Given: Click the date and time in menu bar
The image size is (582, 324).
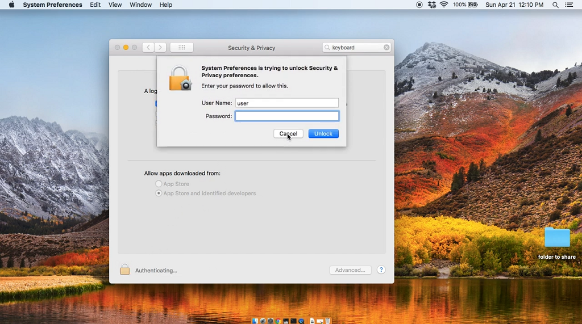Looking at the screenshot, I should tap(514, 5).
